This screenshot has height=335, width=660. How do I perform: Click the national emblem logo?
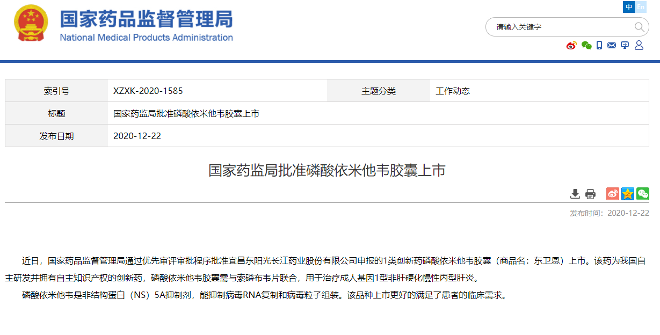pos(31,23)
